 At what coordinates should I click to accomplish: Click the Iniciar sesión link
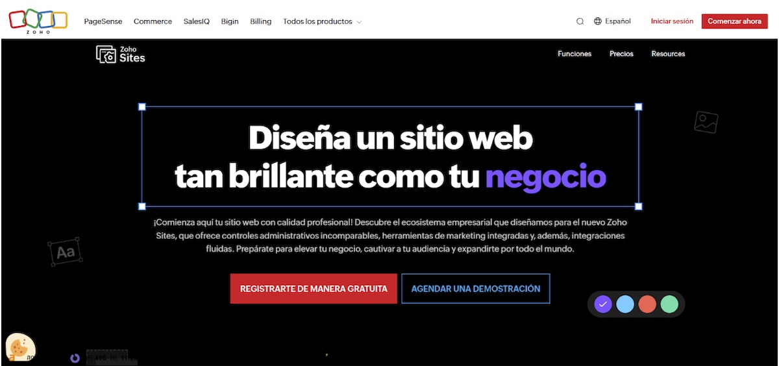pyautogui.click(x=672, y=21)
